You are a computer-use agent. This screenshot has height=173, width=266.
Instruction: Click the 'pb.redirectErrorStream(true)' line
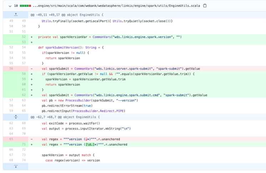(x=67, y=106)
